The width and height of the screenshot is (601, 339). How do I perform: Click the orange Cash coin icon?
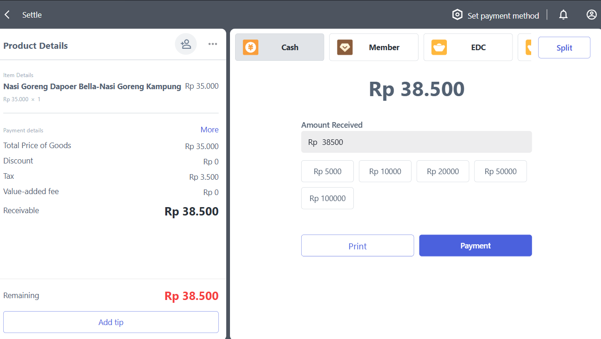point(250,47)
